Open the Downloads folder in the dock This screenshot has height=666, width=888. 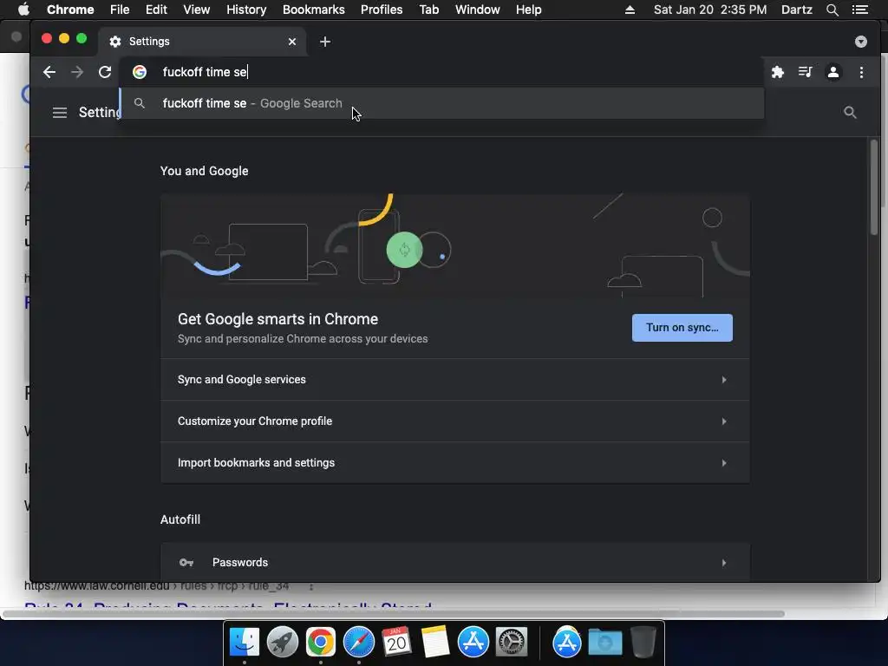(604, 643)
